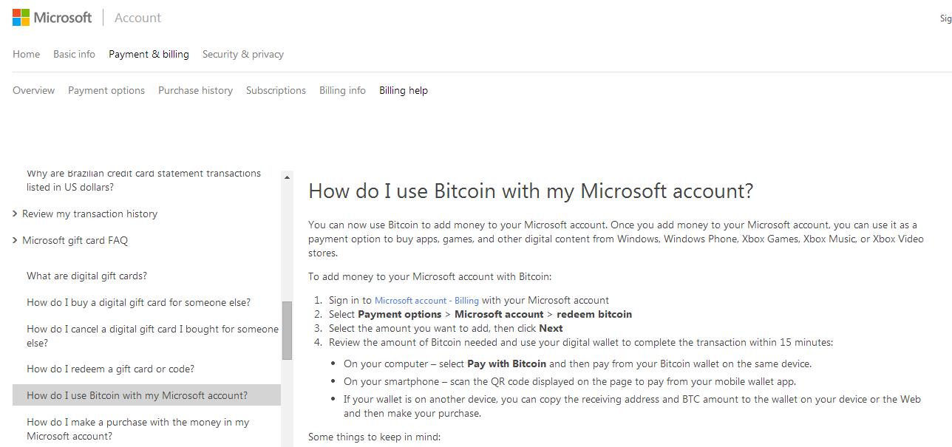The image size is (952, 447).
Task: Go to the Home tab
Action: point(26,54)
